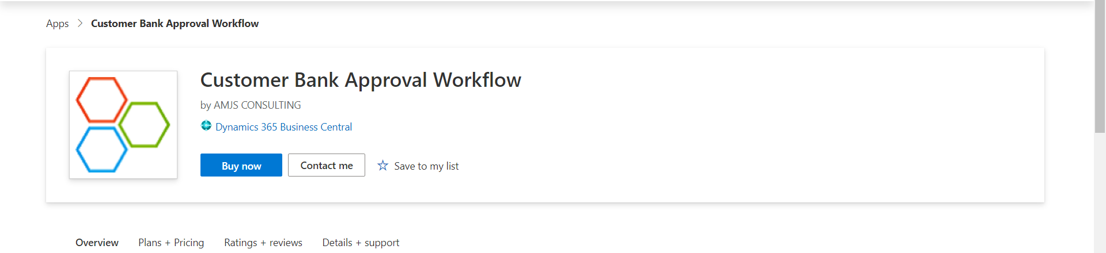Click the Buy now button

click(x=241, y=165)
